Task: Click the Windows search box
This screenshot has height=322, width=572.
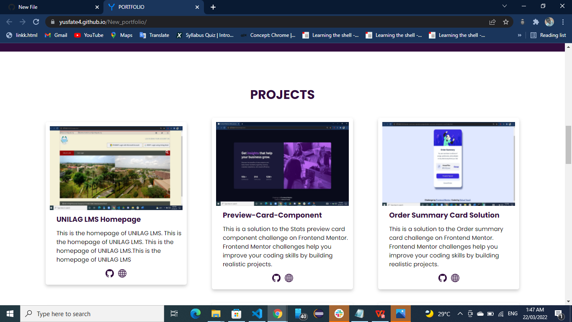Action: point(92,314)
